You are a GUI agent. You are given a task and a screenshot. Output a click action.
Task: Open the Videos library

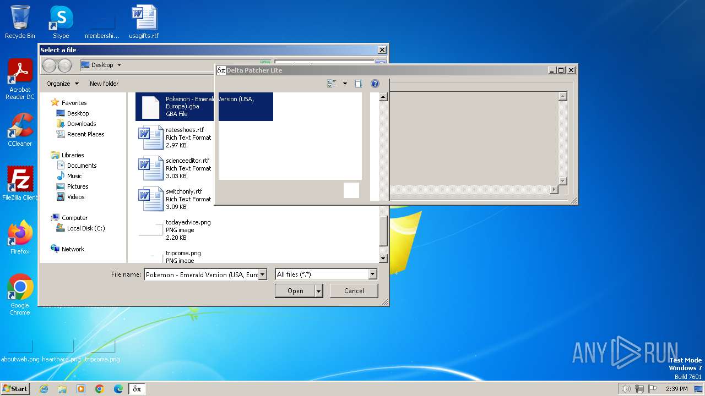pos(76,197)
